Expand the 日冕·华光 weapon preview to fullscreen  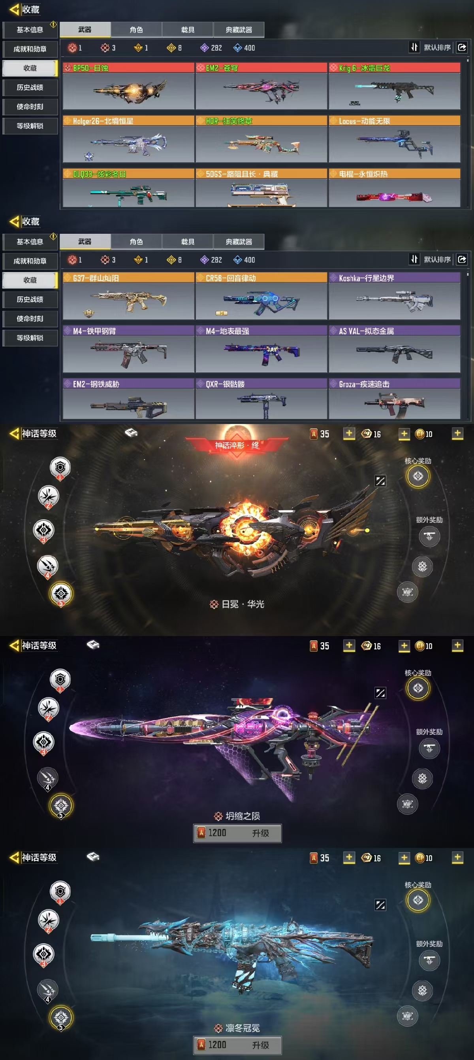(x=380, y=481)
